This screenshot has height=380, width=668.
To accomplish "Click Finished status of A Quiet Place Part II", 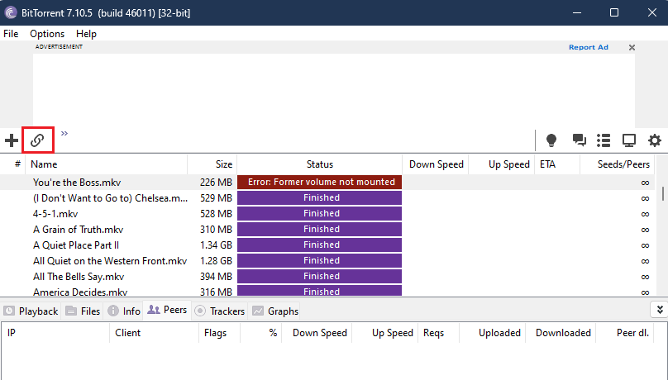I will (x=319, y=245).
